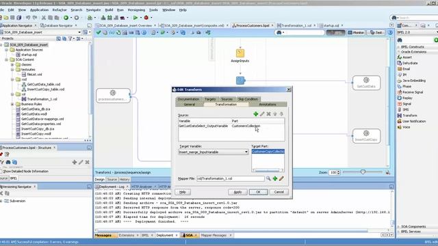Image resolution: width=438 pixels, height=246 pixels.
Task: Switch to the Annotations tab in dialog
Action: click(268, 105)
